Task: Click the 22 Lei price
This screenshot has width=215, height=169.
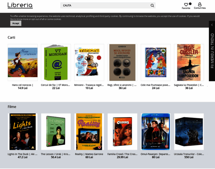Action: (56, 88)
